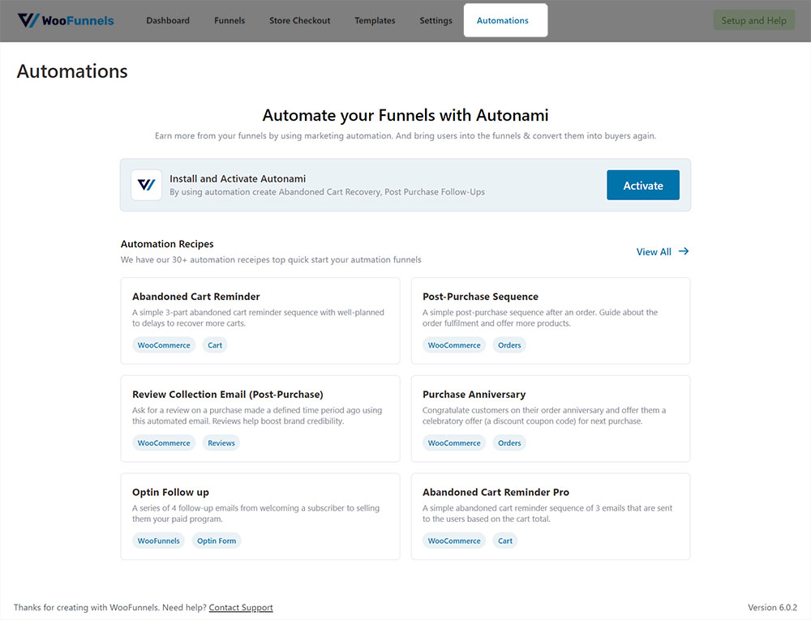
Task: Activate the Autonami plugin
Action: 643,185
